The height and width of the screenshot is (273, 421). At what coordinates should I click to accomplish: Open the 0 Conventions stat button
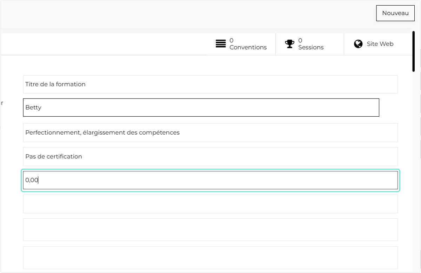coord(241,44)
